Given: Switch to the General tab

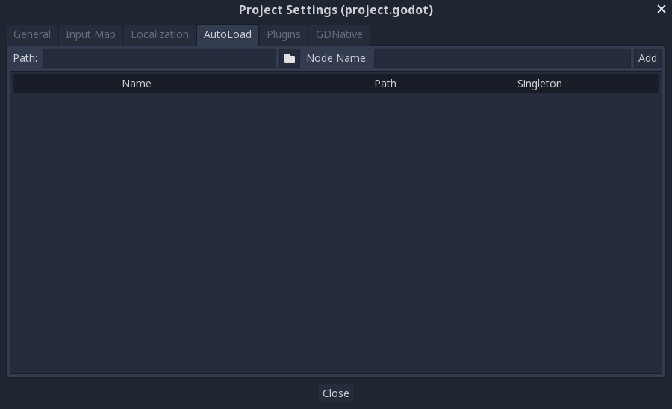Looking at the screenshot, I should (x=32, y=34).
